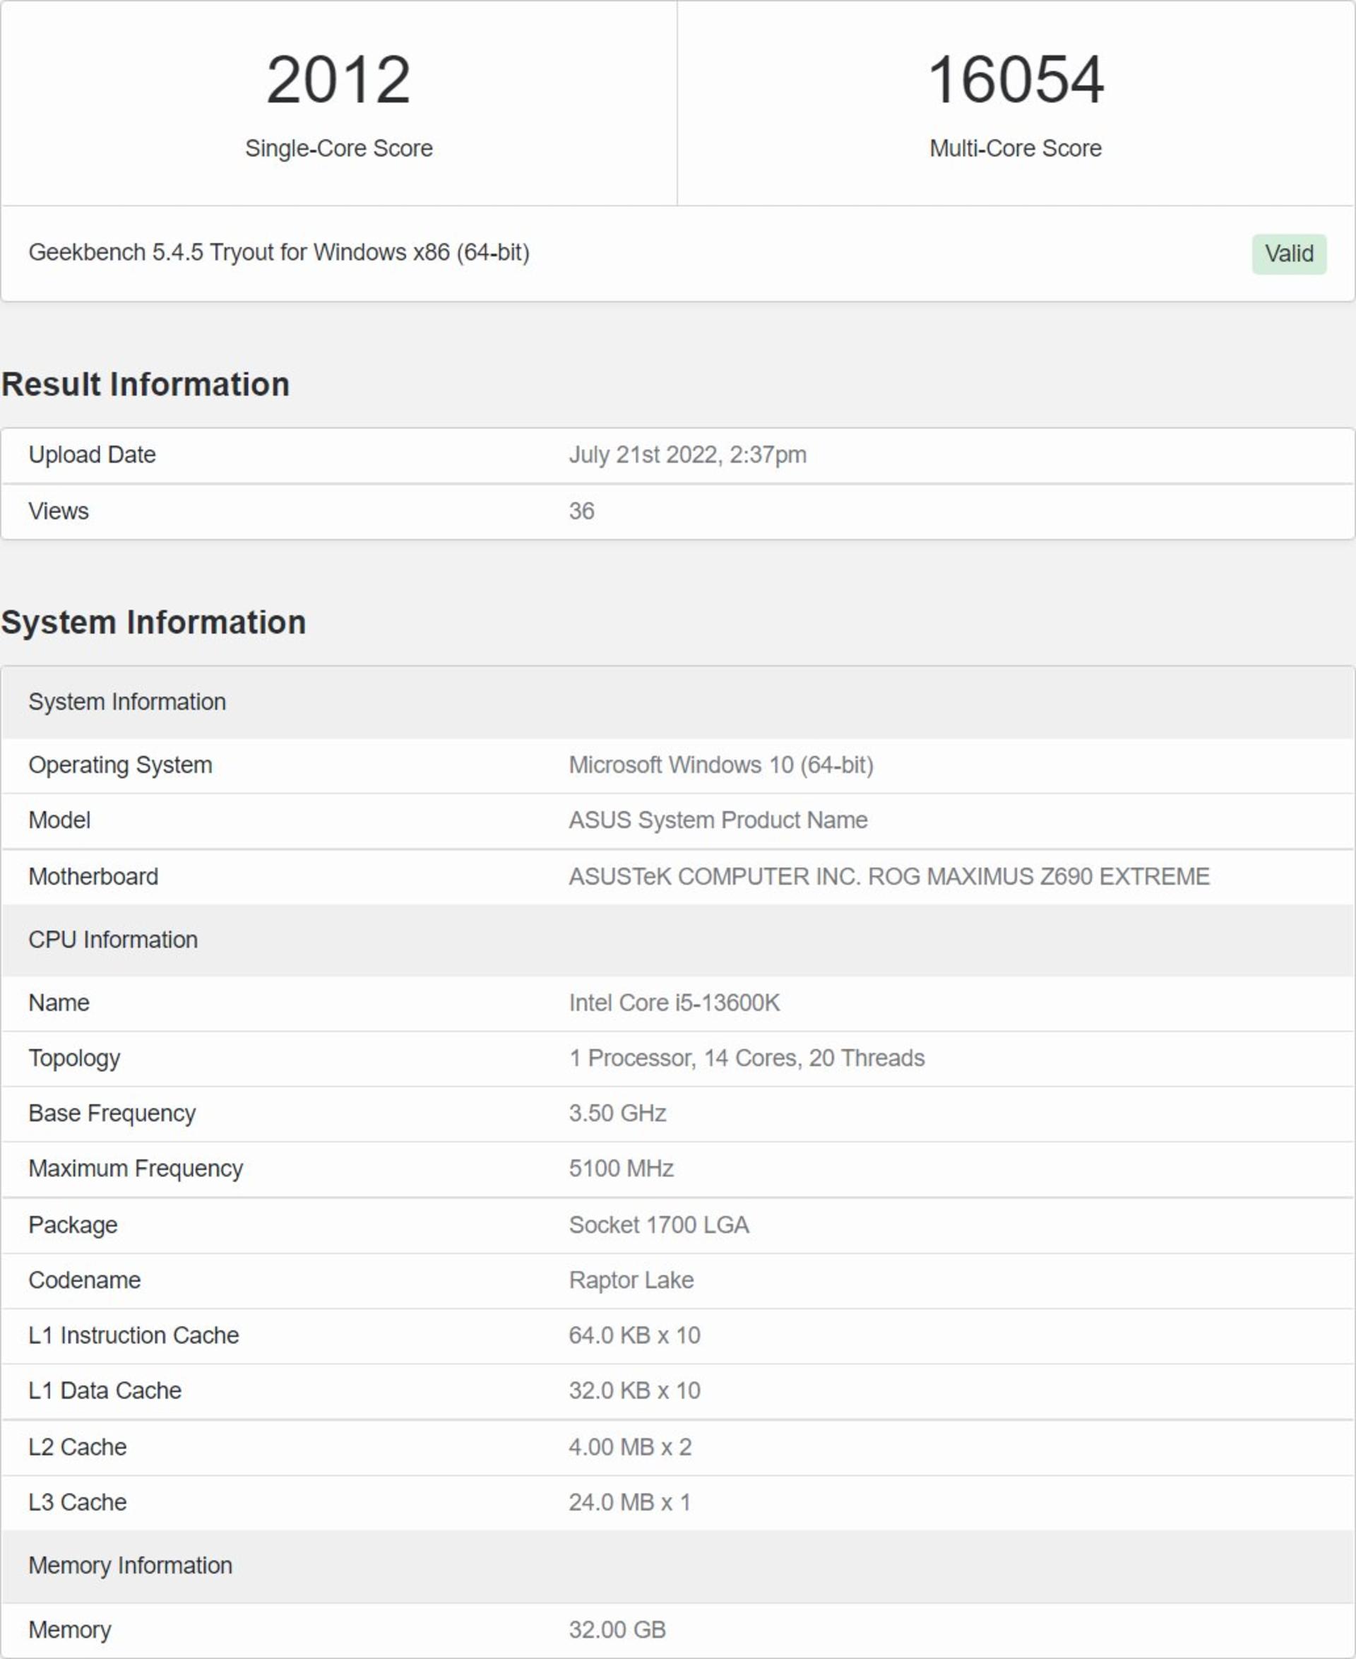
Task: Click the 'Motherboard' row label
Action: pos(93,876)
